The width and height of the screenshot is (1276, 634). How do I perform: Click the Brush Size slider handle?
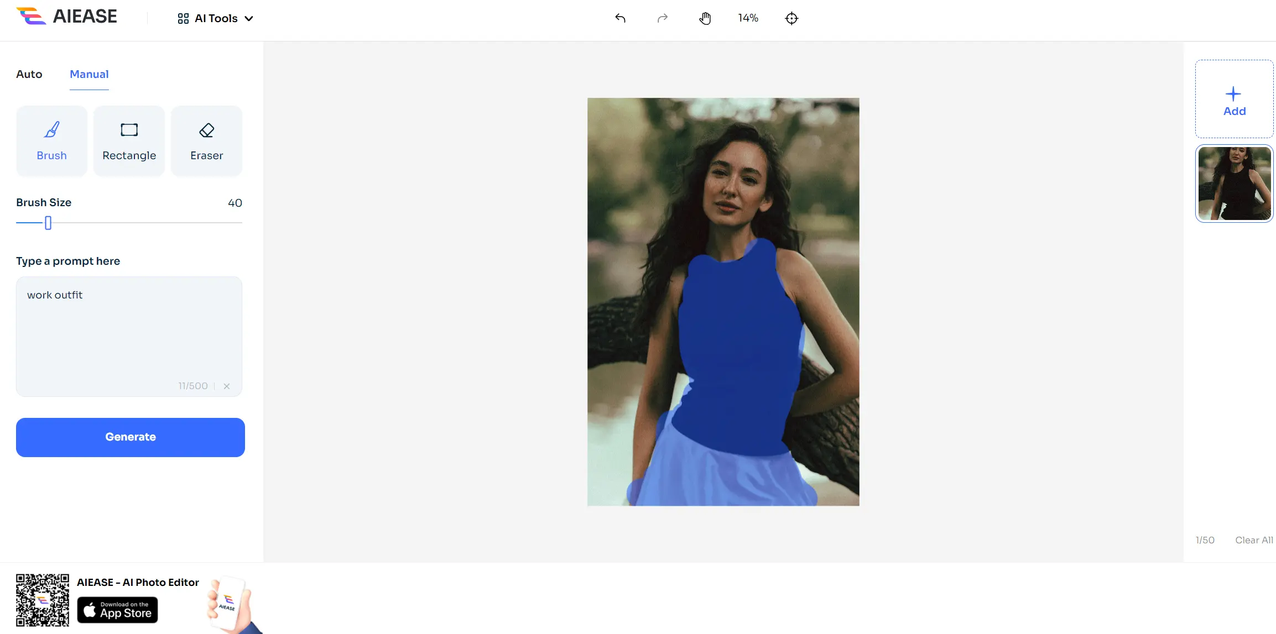click(48, 223)
